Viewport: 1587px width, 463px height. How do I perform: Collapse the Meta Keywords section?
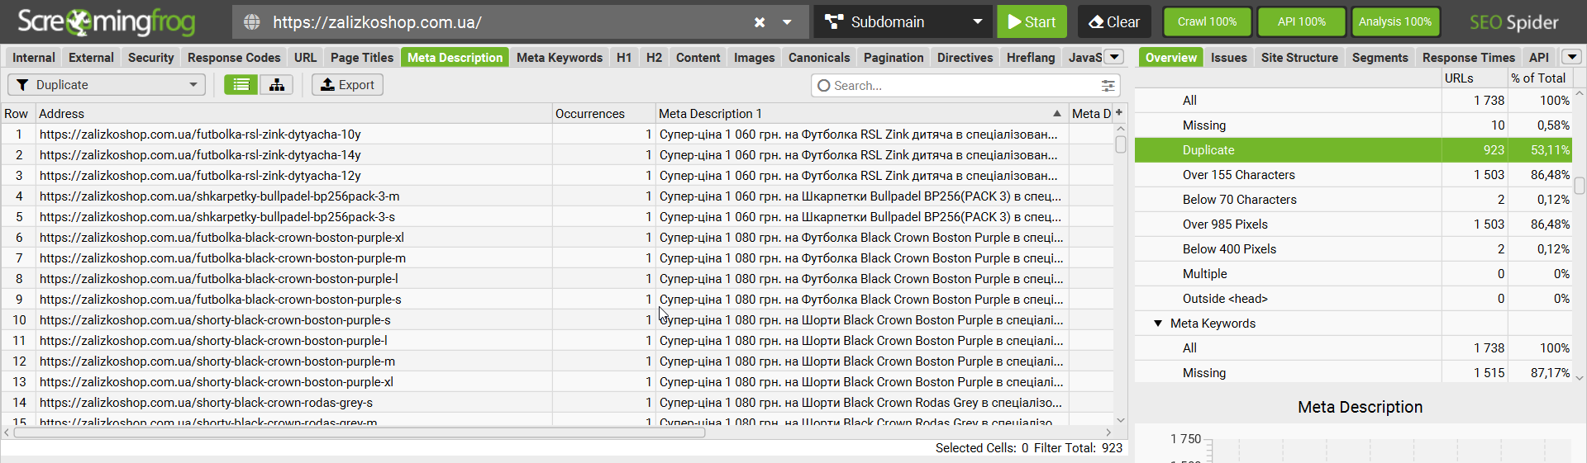click(1158, 324)
